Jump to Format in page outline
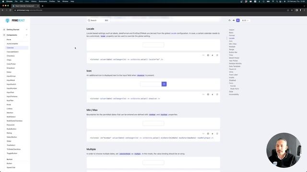Image resolution: width=307 pixels, height=172 pixels. 232,35
